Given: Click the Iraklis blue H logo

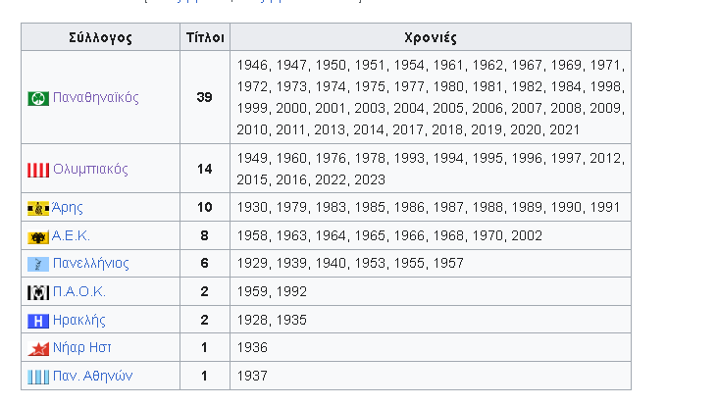Looking at the screenshot, I should click(38, 321).
